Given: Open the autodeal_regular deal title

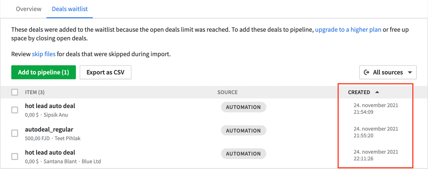Looking at the screenshot, I should [x=49, y=130].
